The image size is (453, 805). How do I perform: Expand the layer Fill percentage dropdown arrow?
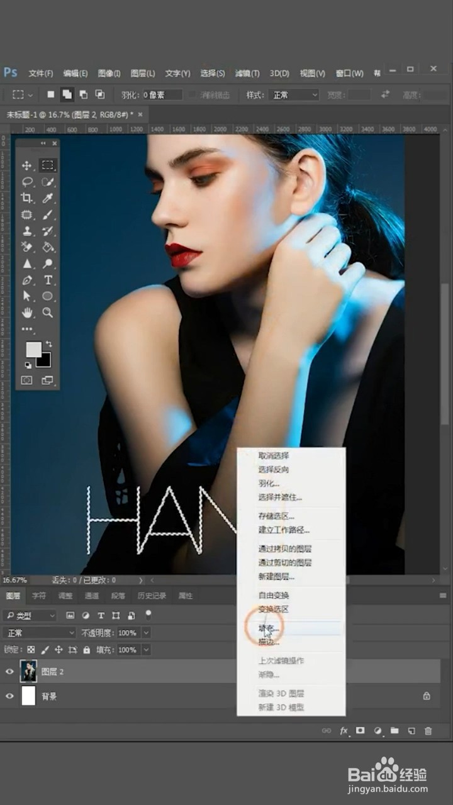click(146, 650)
